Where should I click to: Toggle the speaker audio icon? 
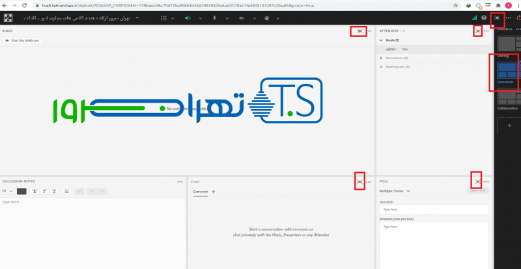pyautogui.click(x=187, y=18)
